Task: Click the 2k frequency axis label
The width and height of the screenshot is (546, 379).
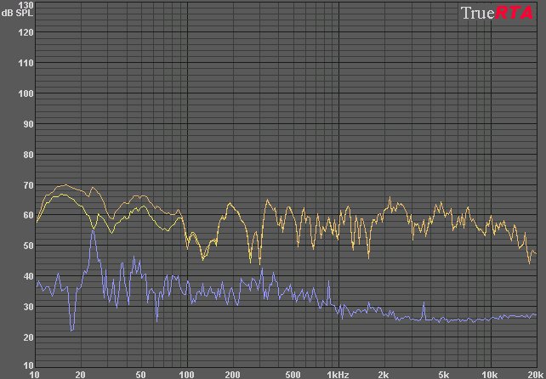Action: [x=384, y=374]
